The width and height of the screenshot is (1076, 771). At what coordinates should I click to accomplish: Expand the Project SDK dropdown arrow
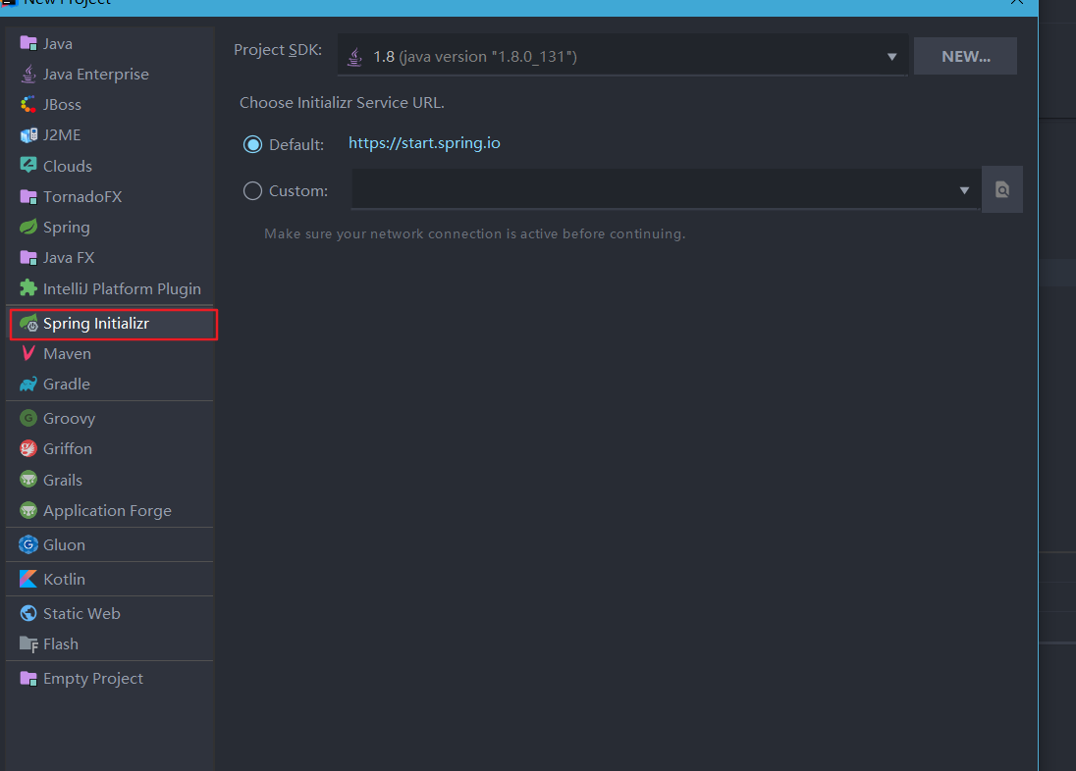click(891, 57)
